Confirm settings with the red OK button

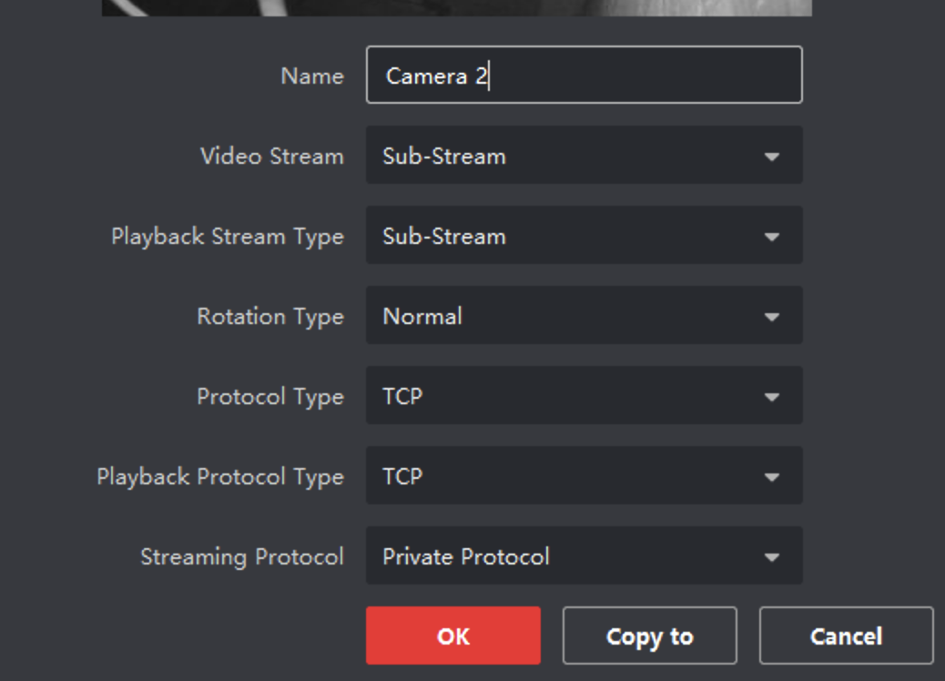pyautogui.click(x=452, y=635)
